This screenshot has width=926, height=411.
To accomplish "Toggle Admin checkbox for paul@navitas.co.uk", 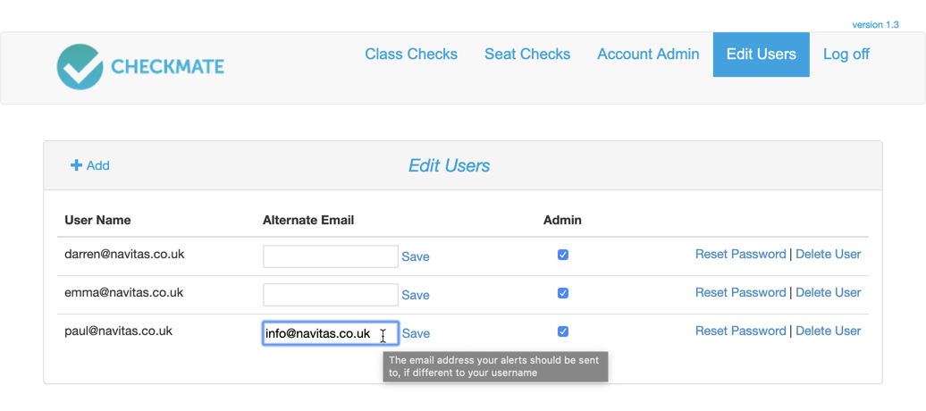I will click(x=563, y=331).
